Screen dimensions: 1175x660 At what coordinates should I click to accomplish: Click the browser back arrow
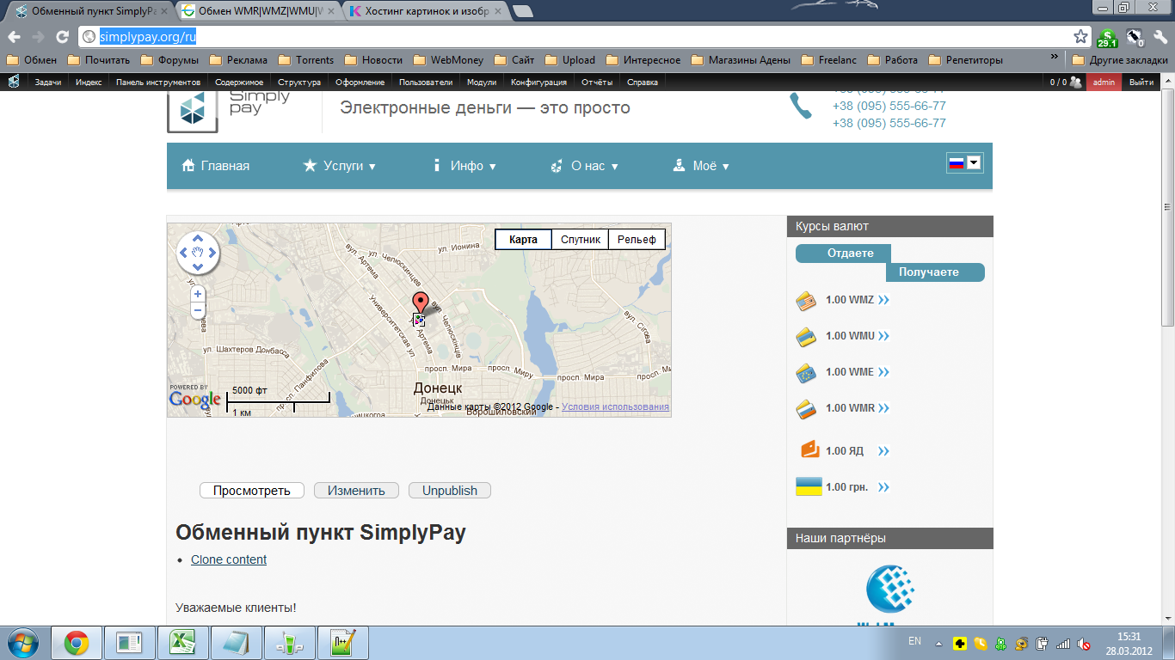click(x=14, y=37)
